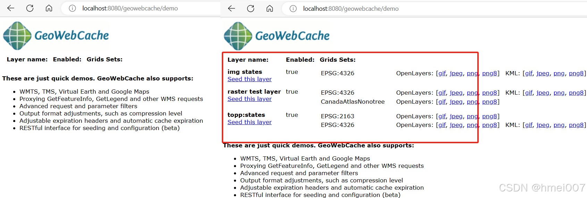Open topp:states KML gif link
Image resolution: width=587 pixels, height=198 pixels.
[529, 125]
